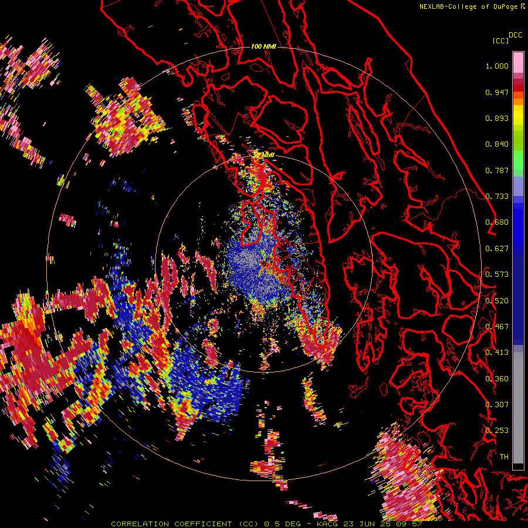Select the 0.787 scale value
This screenshot has width=528, height=528.
pos(497,170)
